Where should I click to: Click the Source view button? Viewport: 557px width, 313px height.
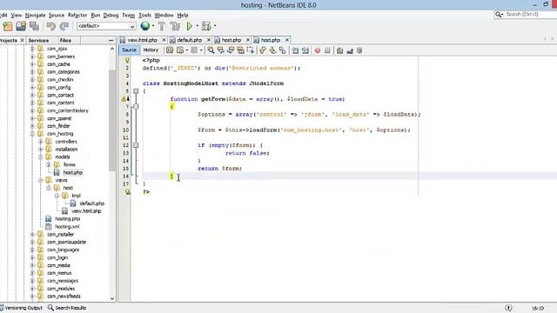point(129,50)
